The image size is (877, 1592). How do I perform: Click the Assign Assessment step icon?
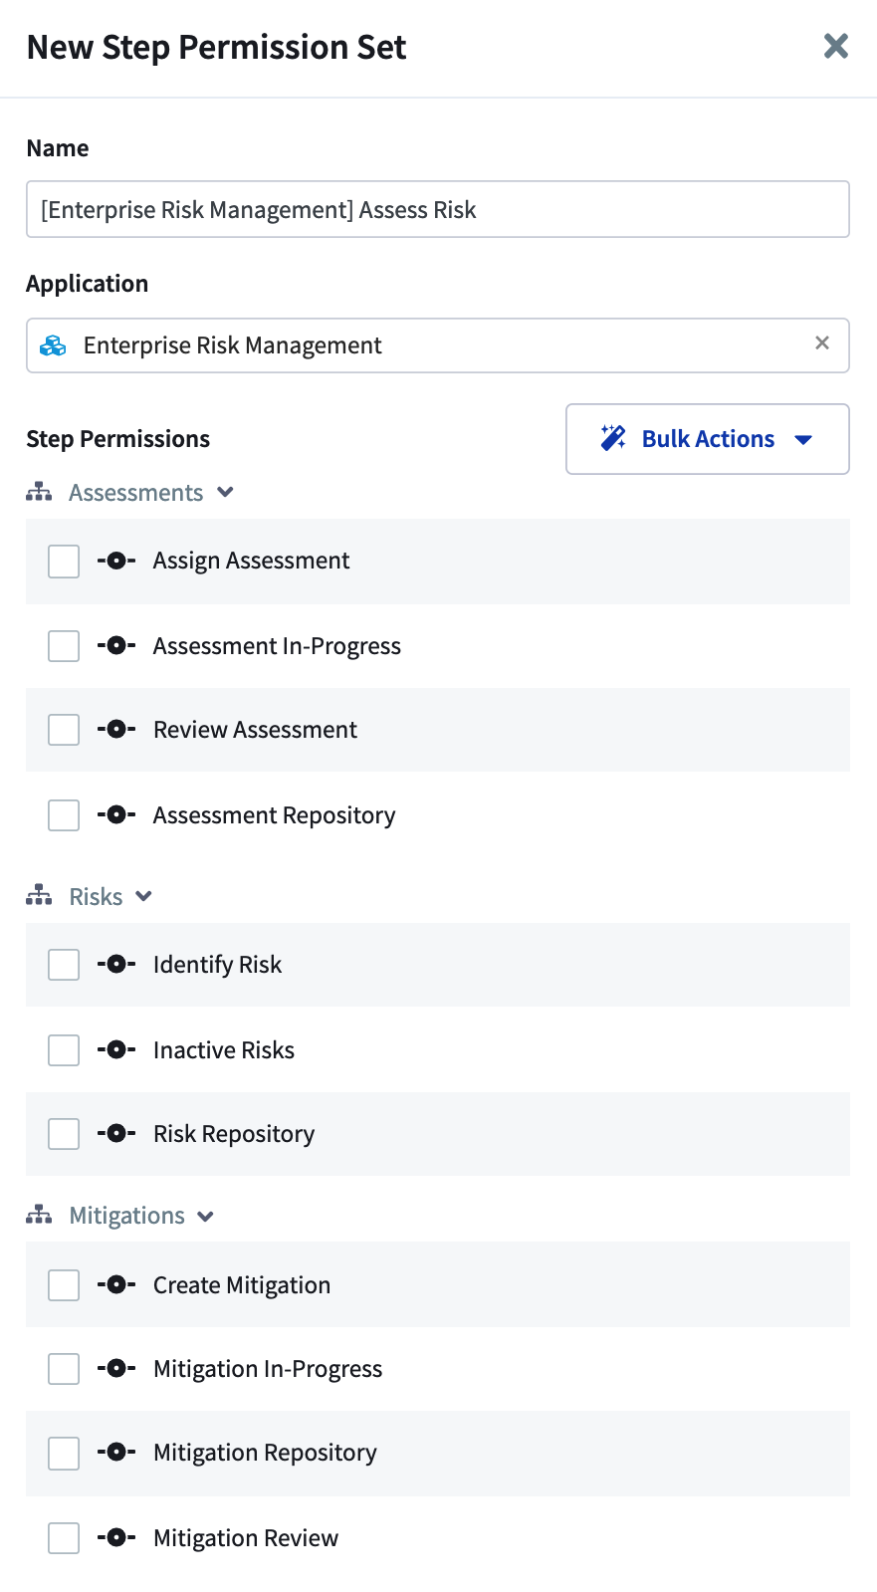(115, 561)
